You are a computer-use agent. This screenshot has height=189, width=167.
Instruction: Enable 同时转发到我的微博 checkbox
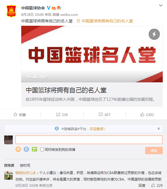42,150
